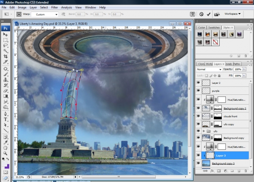The image size is (254, 182).
Task: Select the Dodge tool
Action: click(x=6, y=107)
